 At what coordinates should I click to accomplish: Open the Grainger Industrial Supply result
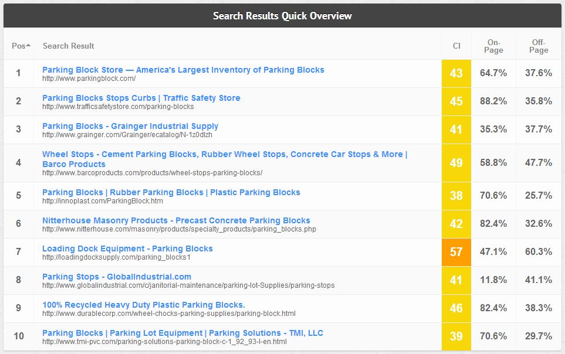click(131, 125)
